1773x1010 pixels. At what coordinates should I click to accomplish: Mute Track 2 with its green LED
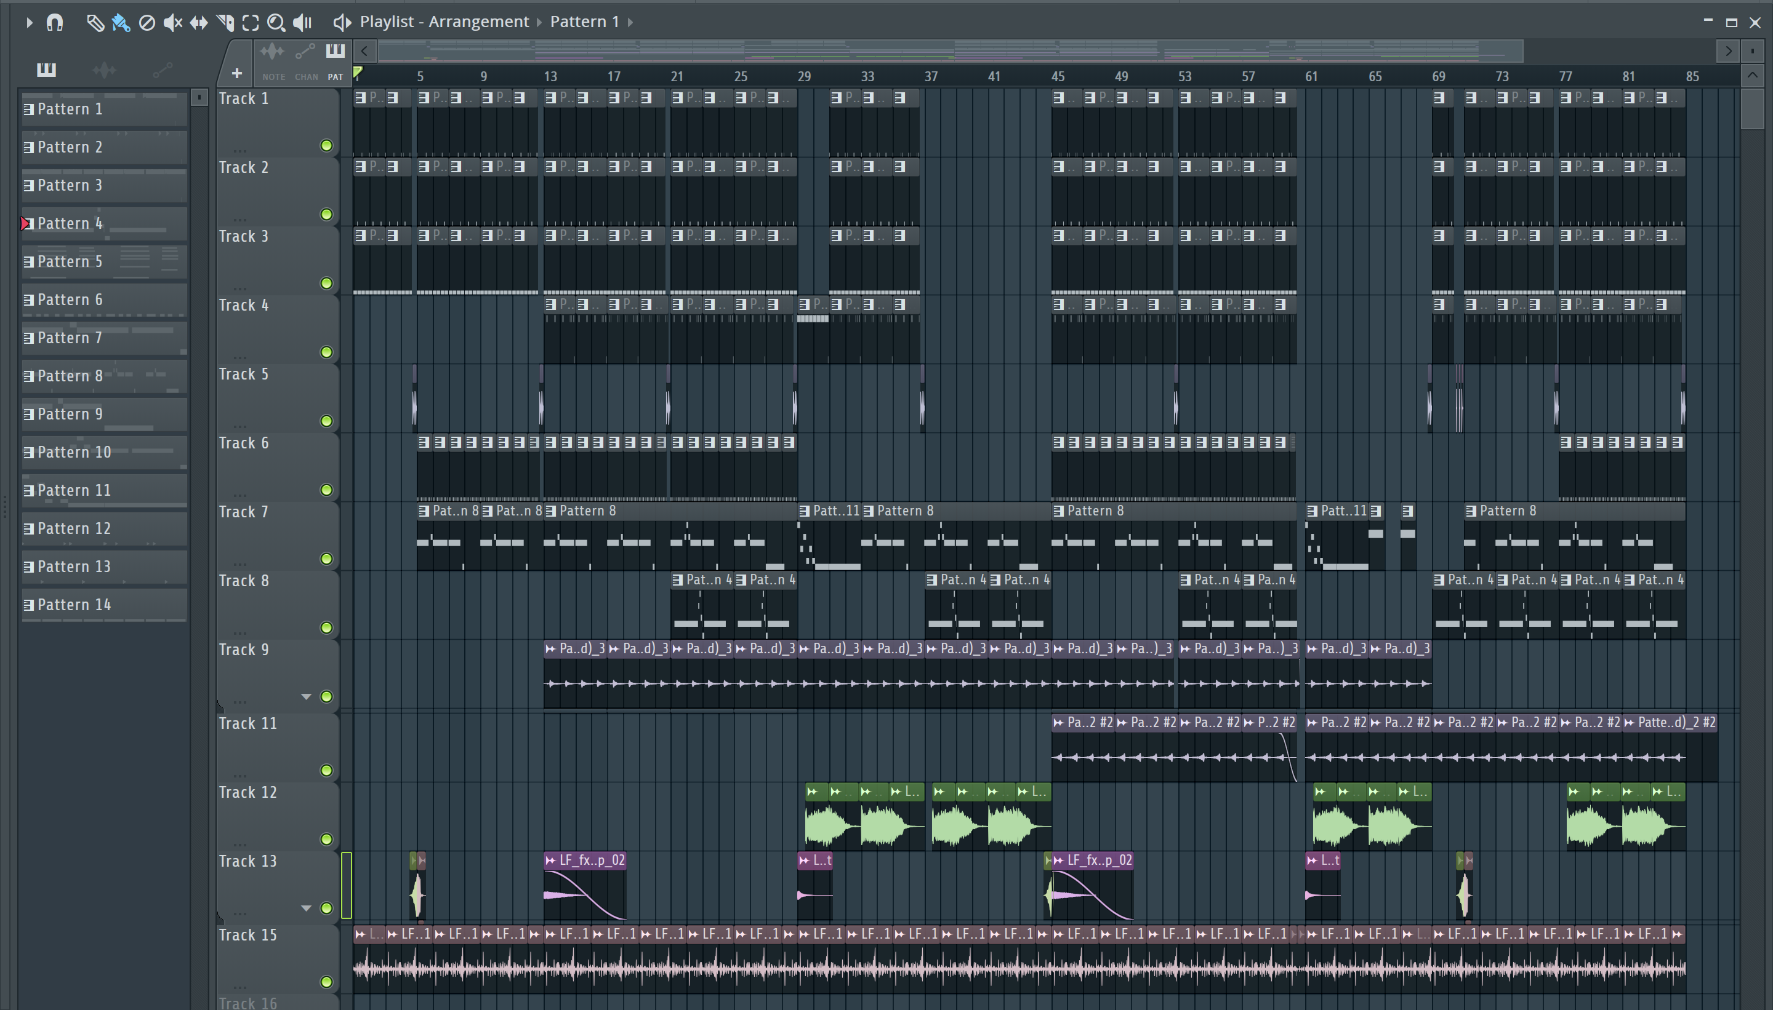pyautogui.click(x=326, y=214)
